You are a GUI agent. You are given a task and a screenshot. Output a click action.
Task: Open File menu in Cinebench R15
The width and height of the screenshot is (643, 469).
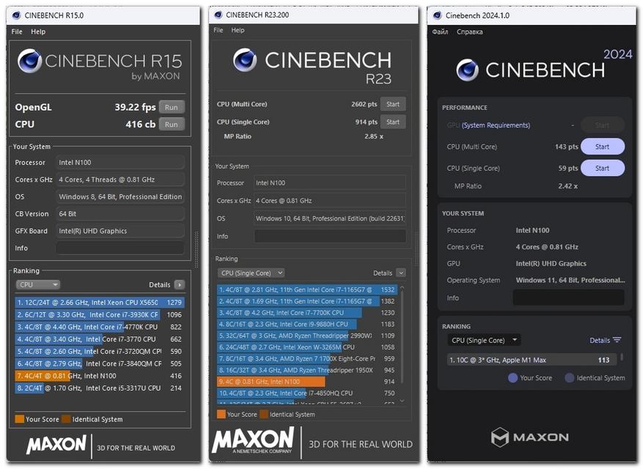[17, 32]
